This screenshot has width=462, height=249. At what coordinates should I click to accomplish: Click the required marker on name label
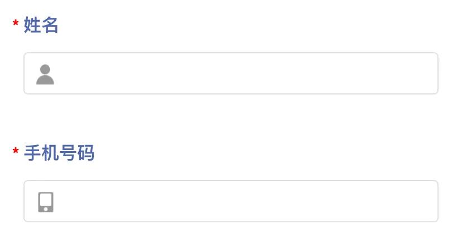16,24
